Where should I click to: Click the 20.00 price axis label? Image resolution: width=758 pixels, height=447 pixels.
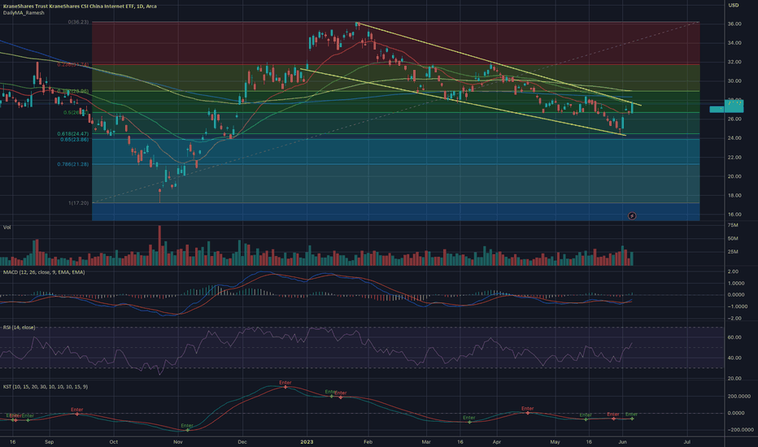pyautogui.click(x=734, y=176)
